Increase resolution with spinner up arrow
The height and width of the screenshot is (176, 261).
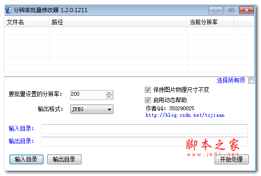pyautogui.click(x=109, y=93)
